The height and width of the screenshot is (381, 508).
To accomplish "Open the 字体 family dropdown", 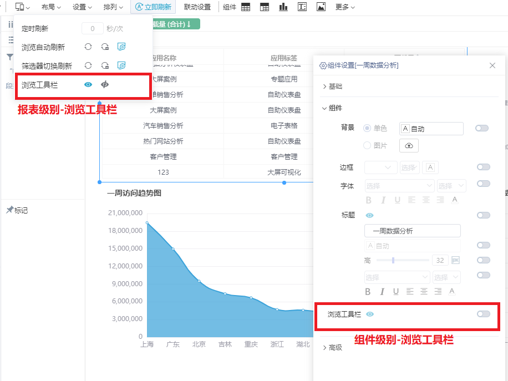I will [399, 186].
